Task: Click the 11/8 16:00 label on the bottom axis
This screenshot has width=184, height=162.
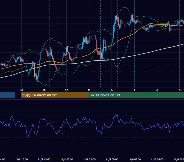Action: [x=21, y=159]
